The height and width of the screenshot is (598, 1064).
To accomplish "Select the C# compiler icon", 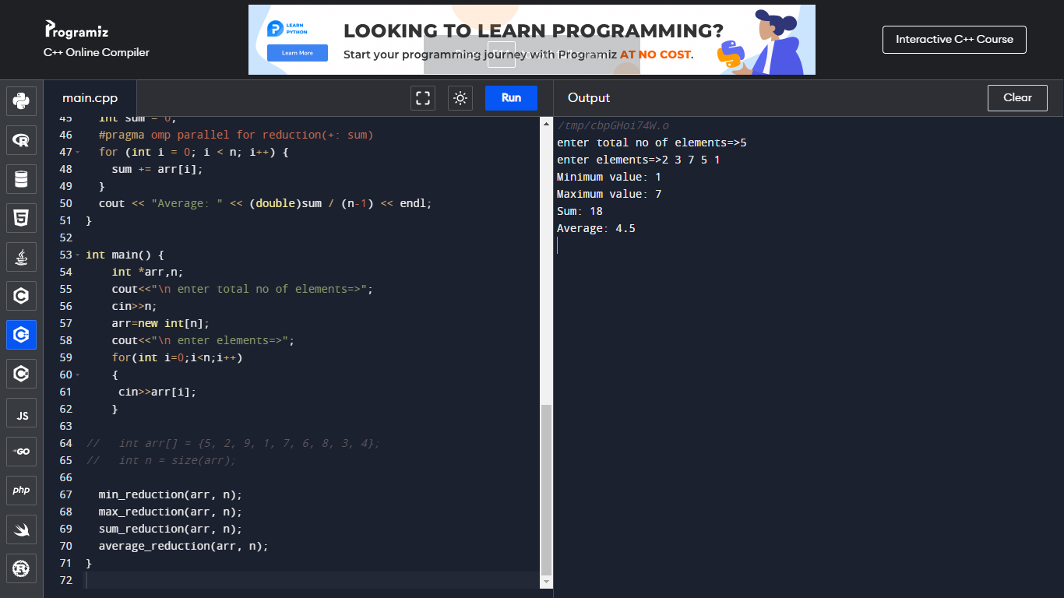I will click(x=21, y=373).
